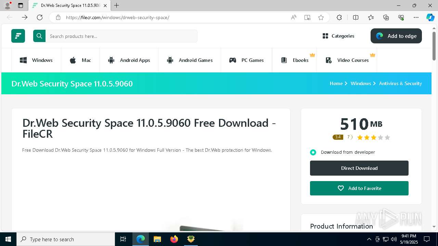Image resolution: width=438 pixels, height=246 pixels.
Task: Click the Direct Download button
Action: pos(359,168)
